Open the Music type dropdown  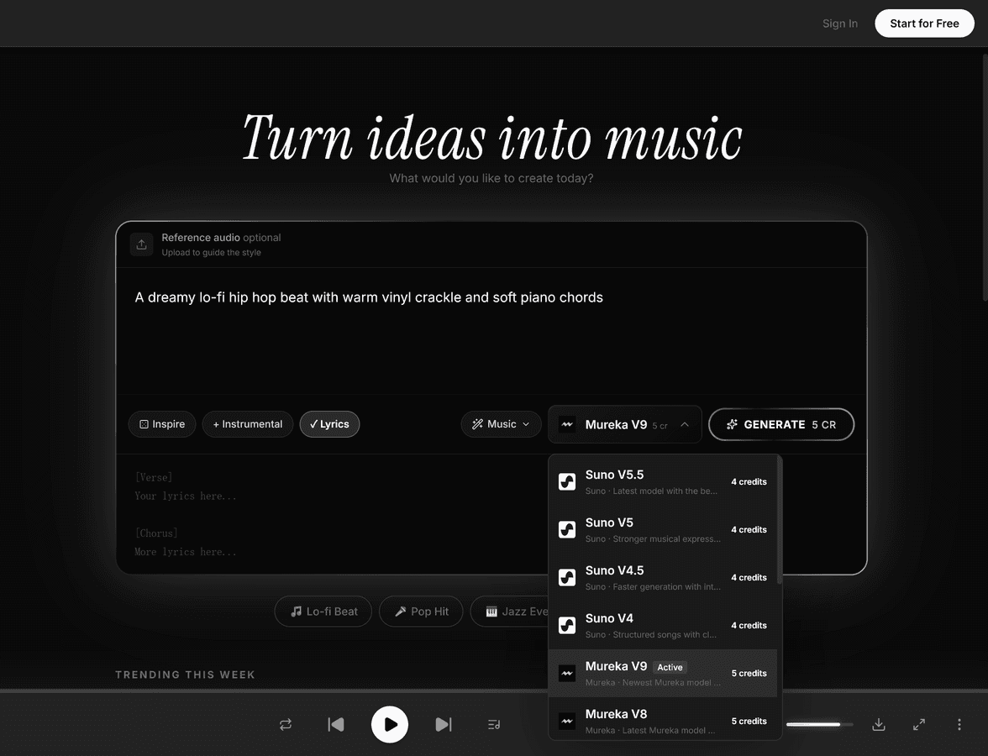pyautogui.click(x=501, y=424)
